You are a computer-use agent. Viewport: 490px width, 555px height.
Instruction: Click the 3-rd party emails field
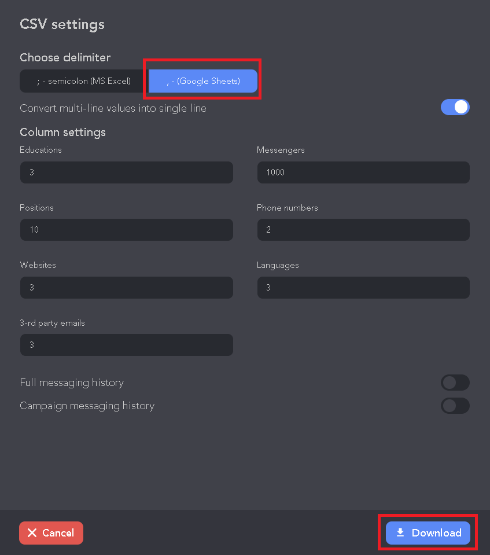point(126,345)
